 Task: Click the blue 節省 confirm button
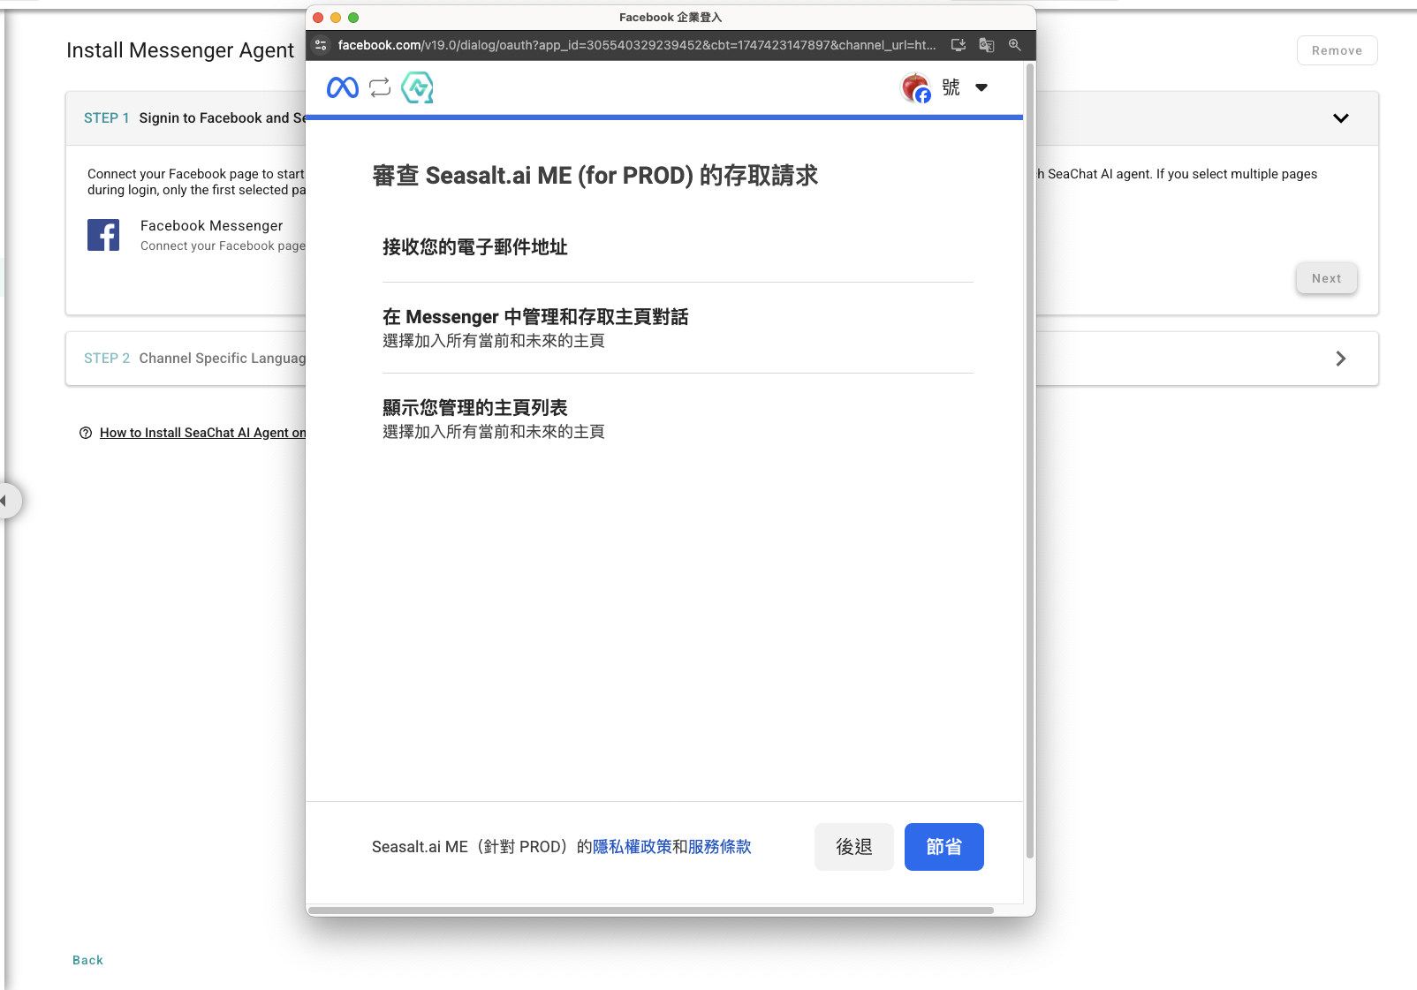coord(944,847)
